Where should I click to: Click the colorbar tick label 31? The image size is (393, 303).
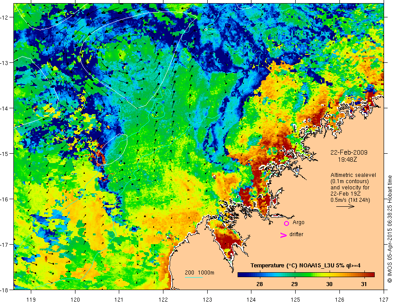[x=364, y=284]
